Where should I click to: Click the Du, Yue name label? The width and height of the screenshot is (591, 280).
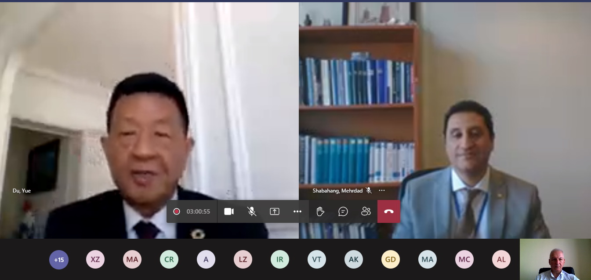click(22, 190)
